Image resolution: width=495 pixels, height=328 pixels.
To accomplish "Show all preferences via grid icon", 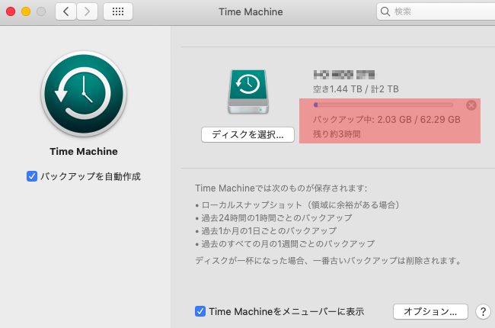I will click(117, 11).
